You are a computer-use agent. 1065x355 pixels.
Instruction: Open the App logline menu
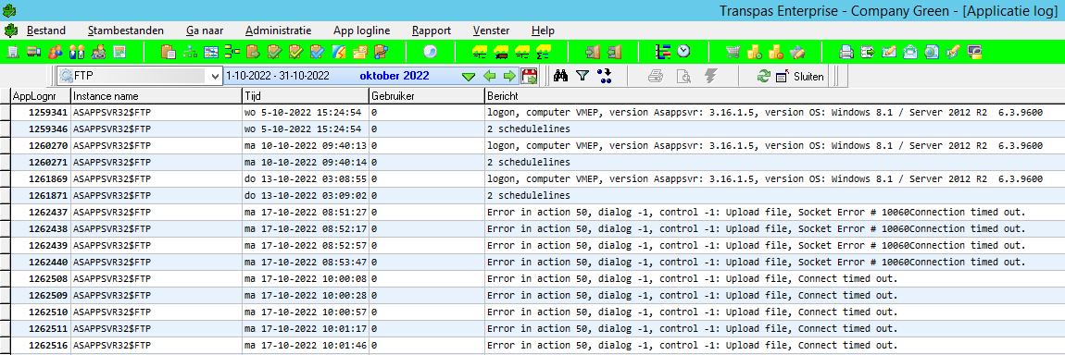(x=362, y=31)
